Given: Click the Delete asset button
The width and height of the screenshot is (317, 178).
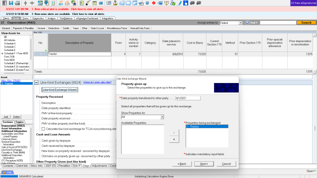Looking at the screenshot, I should coord(16,117).
